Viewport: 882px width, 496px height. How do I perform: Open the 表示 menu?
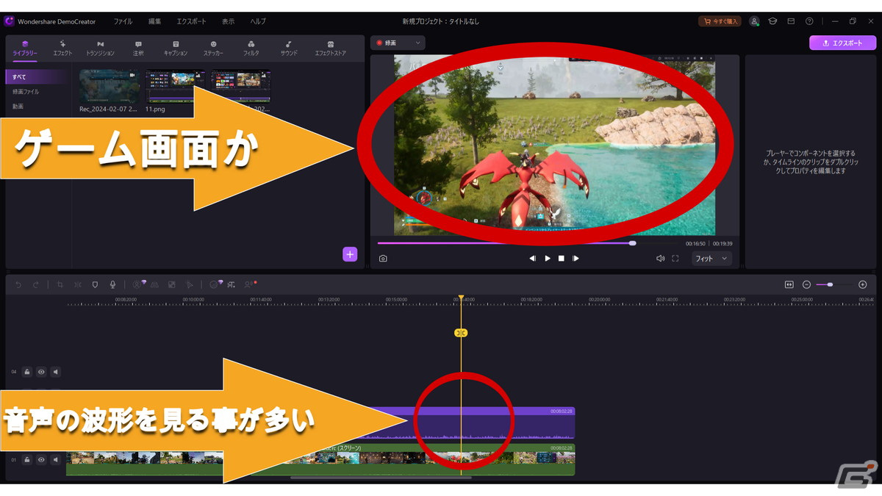click(x=229, y=21)
